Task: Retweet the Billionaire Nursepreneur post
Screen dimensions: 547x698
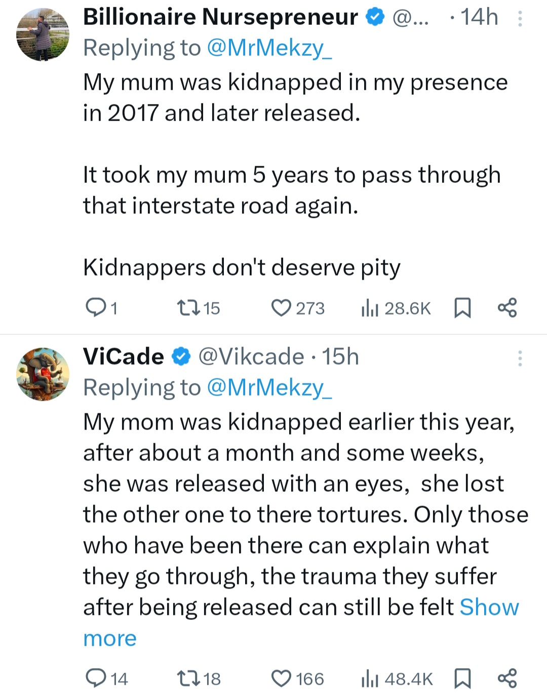Action: click(x=188, y=307)
